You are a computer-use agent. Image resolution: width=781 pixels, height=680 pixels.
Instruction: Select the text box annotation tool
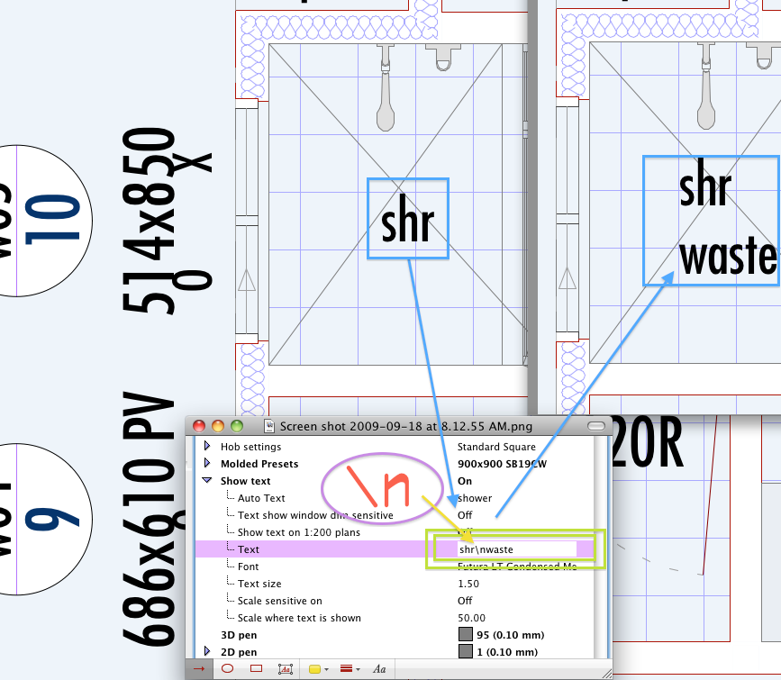tap(286, 668)
